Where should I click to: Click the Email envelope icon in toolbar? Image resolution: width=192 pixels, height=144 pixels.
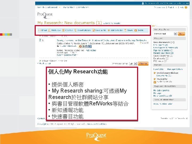tap(40, 30)
